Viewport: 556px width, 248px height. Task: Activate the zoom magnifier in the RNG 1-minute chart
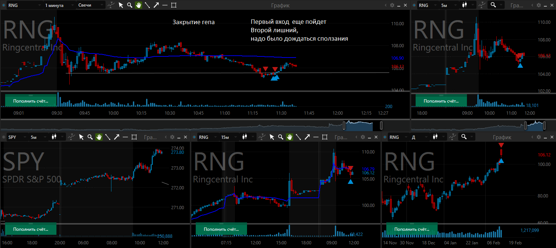point(129,5)
